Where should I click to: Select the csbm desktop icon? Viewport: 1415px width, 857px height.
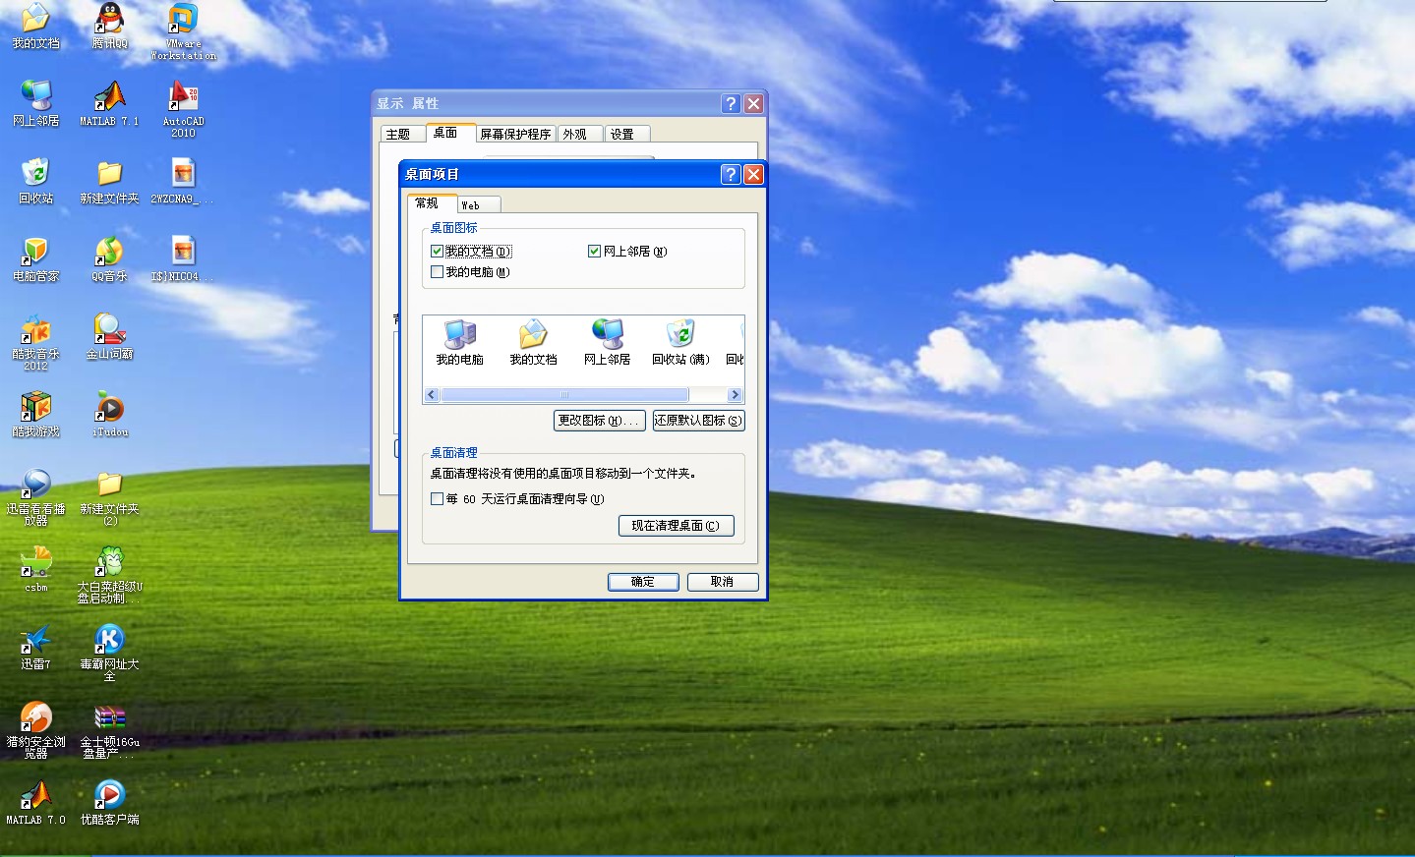[35, 569]
